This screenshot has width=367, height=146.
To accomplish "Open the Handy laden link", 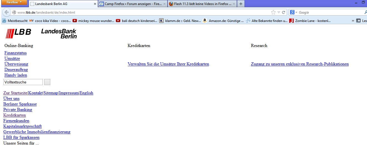I will coord(16,75).
